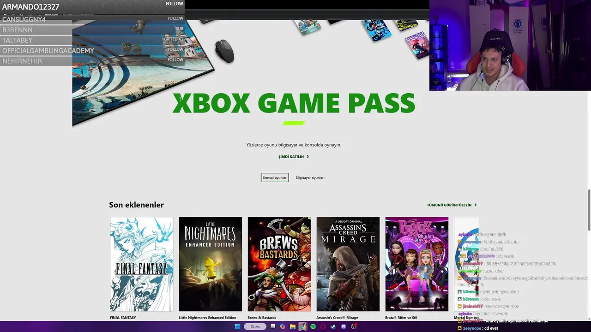Open Discord from the taskbar
This screenshot has height=332, width=591.
tap(343, 326)
